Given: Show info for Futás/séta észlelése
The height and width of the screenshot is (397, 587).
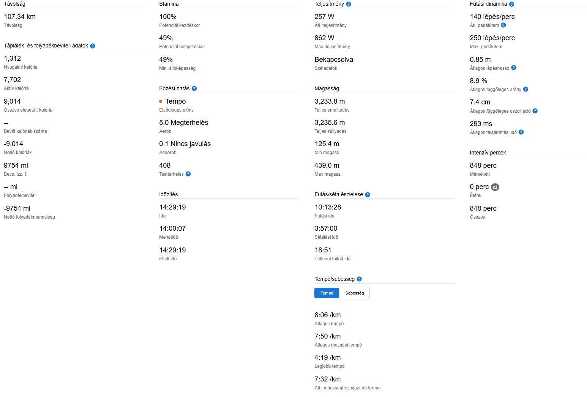Looking at the screenshot, I should click(367, 195).
